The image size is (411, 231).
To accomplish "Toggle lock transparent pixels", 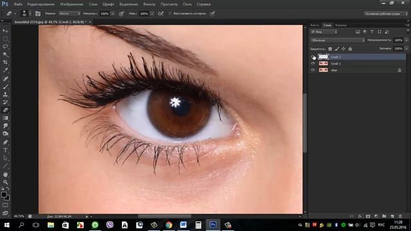I will coord(330,49).
